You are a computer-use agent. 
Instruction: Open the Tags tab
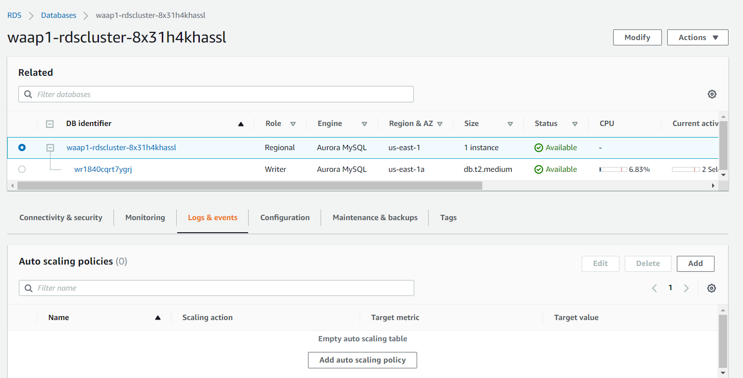click(x=449, y=218)
